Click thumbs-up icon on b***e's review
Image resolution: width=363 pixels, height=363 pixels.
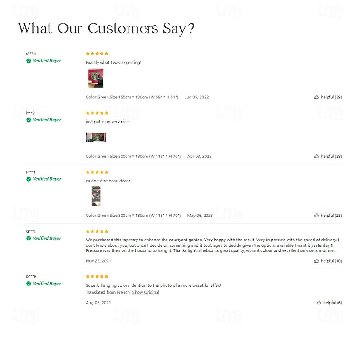pos(319,303)
